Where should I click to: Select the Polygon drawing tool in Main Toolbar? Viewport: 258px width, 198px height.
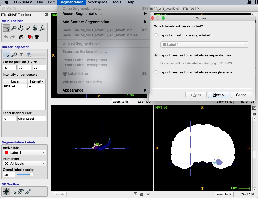tap(21, 28)
